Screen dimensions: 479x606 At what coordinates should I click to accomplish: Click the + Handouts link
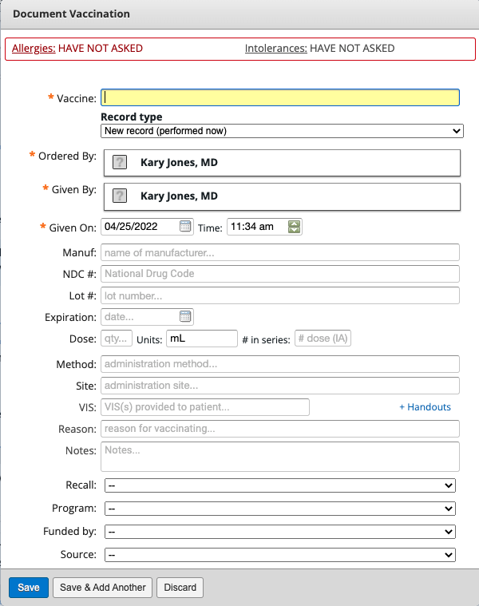[425, 407]
